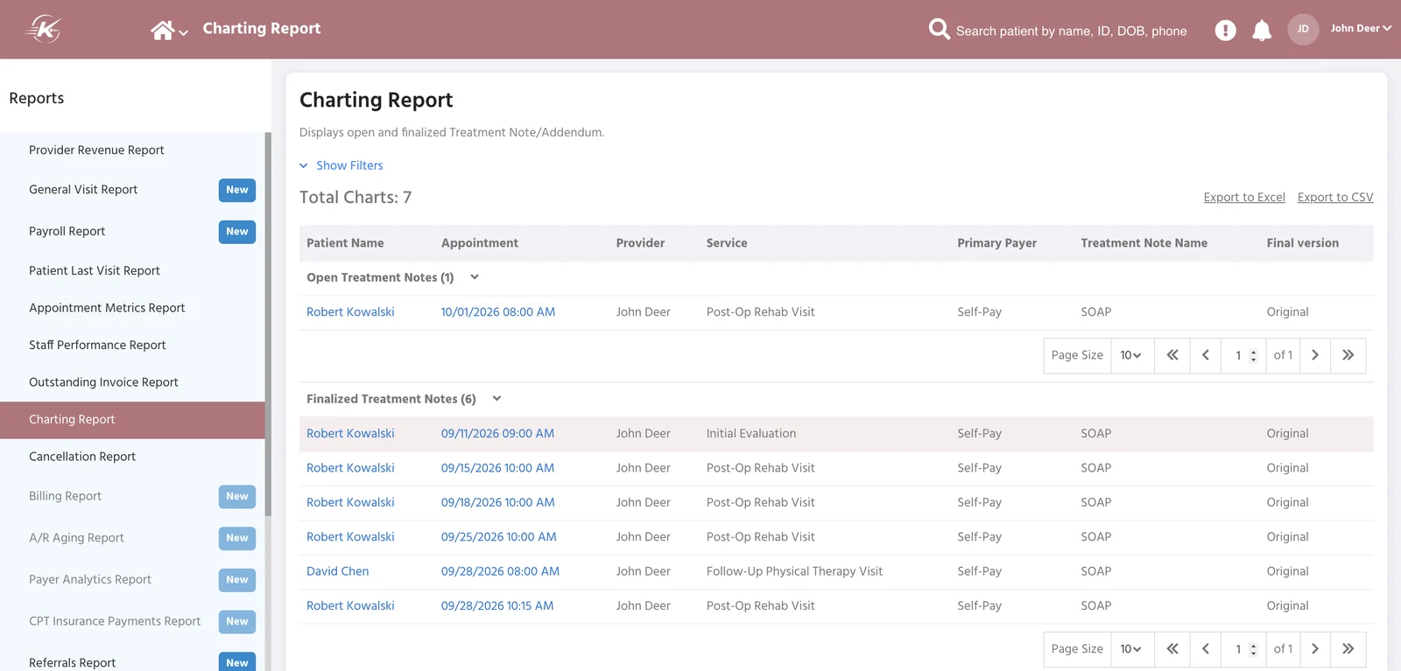Open the 10/01/2026 08:00 AM appointment
This screenshot has width=1401, height=671.
(498, 312)
